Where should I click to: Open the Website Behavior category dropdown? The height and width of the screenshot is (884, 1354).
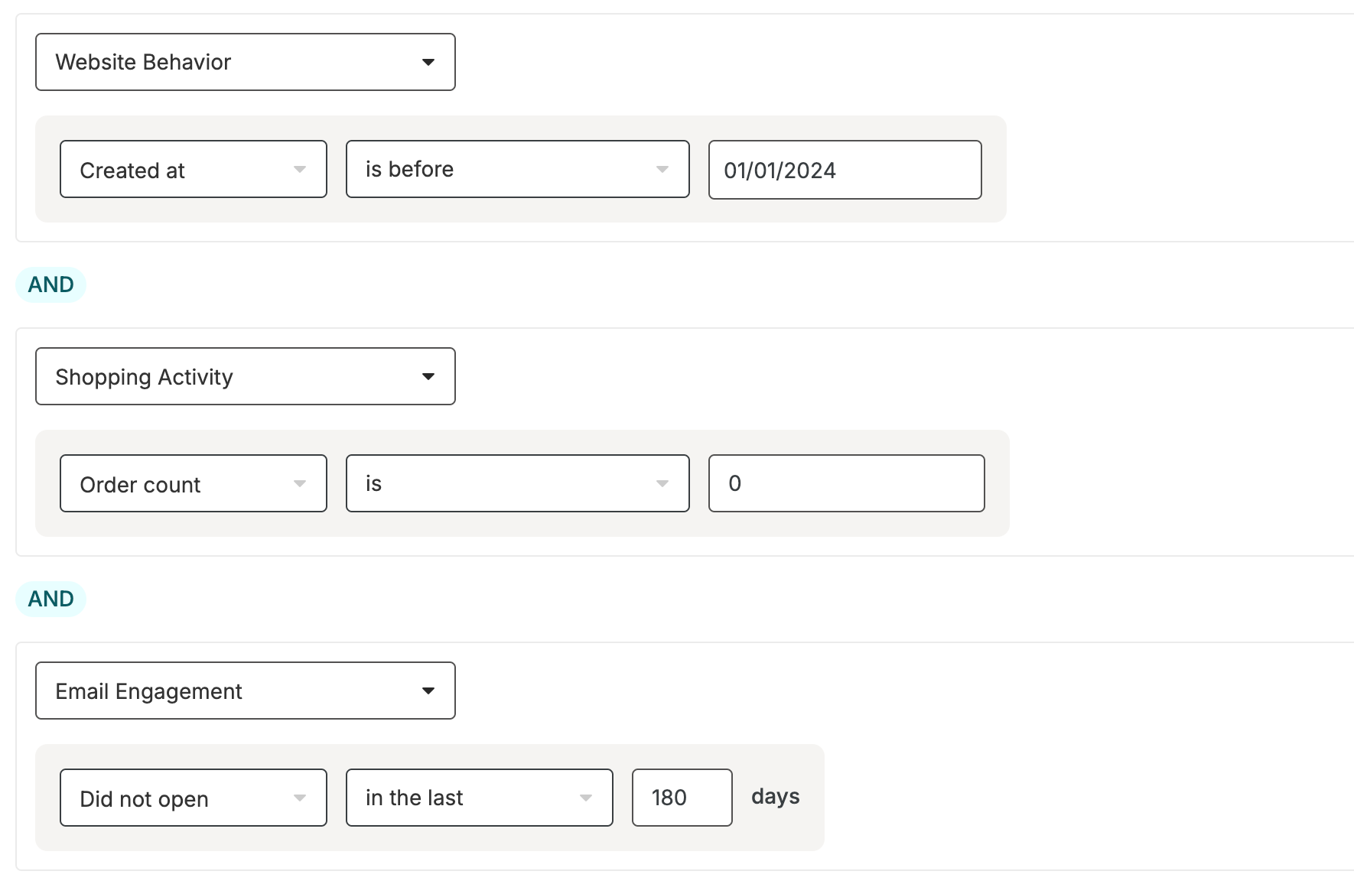pyautogui.click(x=246, y=62)
